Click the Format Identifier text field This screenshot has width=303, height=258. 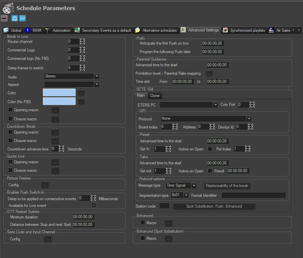(253, 195)
